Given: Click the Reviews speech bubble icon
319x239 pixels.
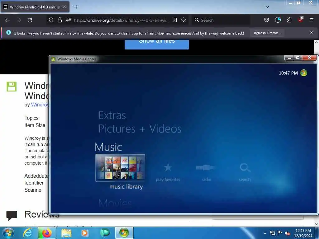Looking at the screenshot, I should pyautogui.click(x=12, y=215).
